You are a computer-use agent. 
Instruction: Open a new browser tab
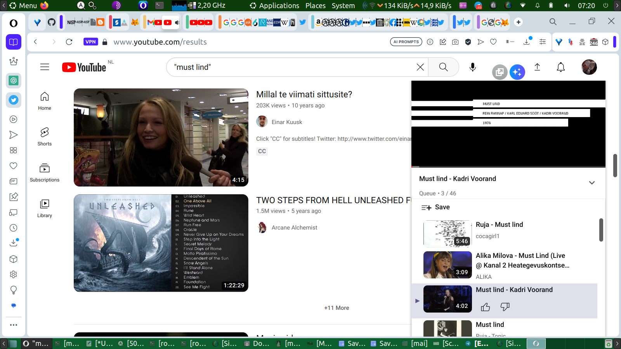click(519, 22)
